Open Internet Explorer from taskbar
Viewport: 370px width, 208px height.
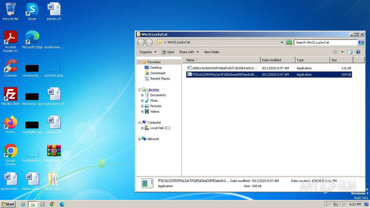click(23, 204)
